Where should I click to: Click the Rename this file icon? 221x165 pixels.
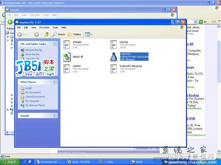click(23, 50)
